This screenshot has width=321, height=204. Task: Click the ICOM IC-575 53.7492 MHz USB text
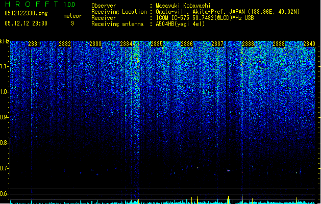tap(205, 18)
